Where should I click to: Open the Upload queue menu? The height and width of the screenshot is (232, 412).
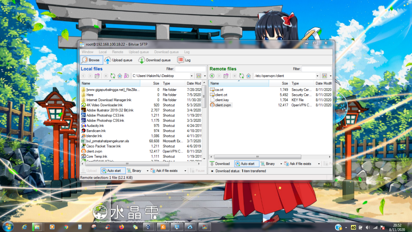pyautogui.click(x=139, y=52)
